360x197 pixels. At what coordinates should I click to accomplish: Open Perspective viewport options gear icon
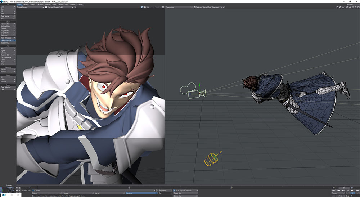pos(340,7)
